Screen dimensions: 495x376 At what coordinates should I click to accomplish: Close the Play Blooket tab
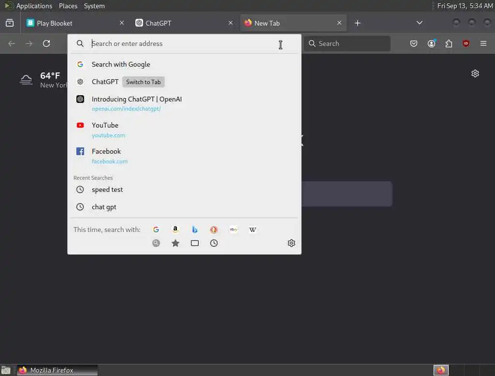pyautogui.click(x=122, y=23)
